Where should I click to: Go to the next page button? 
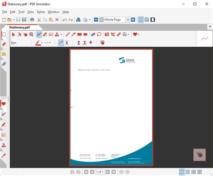107,172
